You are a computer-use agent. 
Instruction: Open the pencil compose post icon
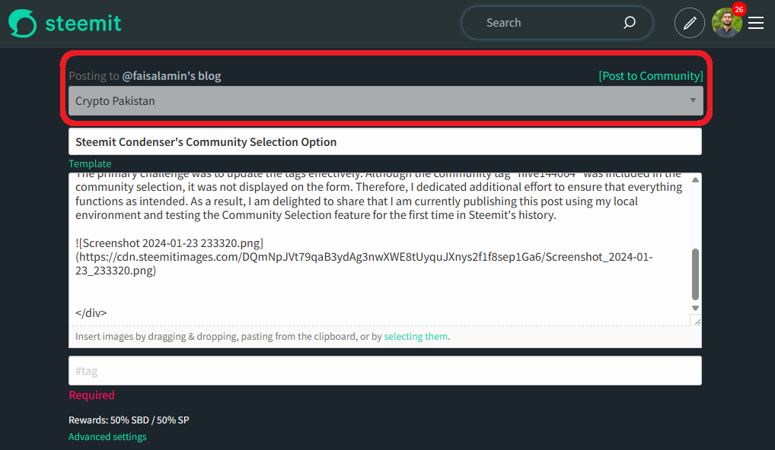pos(690,23)
